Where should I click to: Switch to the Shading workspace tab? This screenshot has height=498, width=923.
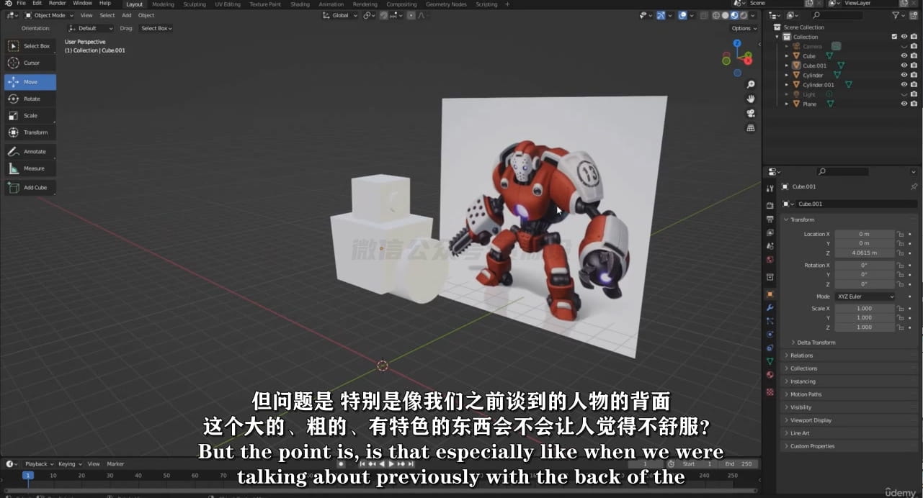coord(300,4)
